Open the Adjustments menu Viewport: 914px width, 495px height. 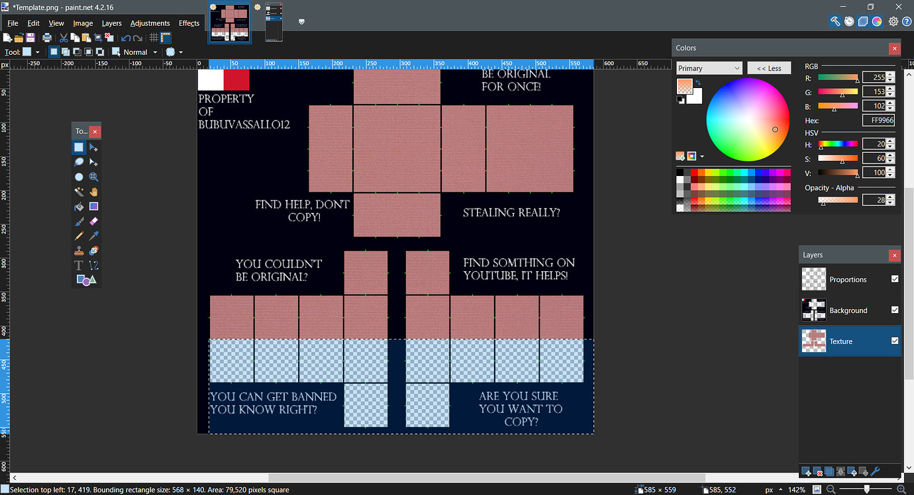[x=150, y=23]
